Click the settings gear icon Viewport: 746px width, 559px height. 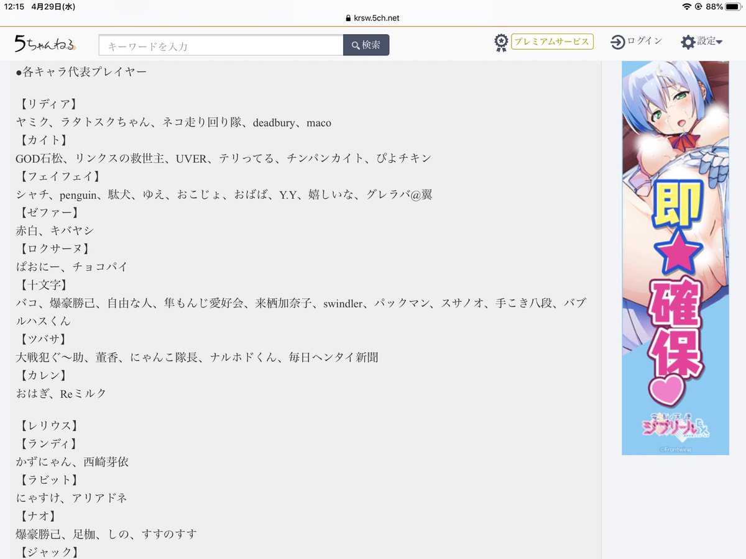tap(688, 42)
